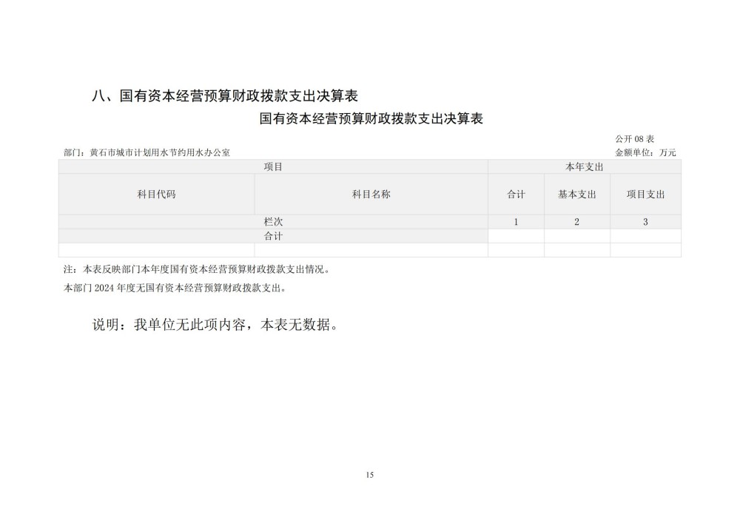Click column number 3 in 栏次 row
The image size is (740, 523).
click(645, 222)
